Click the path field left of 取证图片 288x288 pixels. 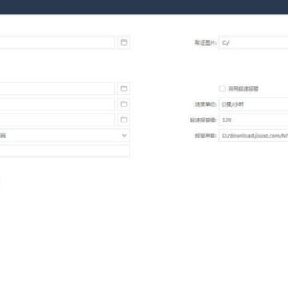coord(58,42)
